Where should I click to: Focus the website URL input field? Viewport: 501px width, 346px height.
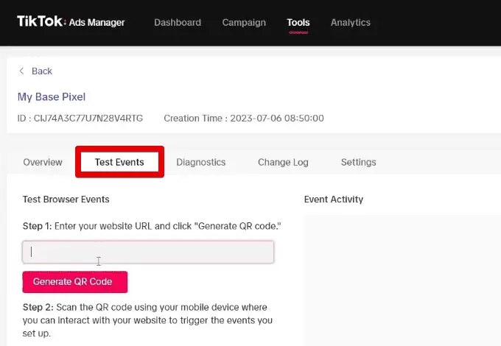click(x=147, y=252)
